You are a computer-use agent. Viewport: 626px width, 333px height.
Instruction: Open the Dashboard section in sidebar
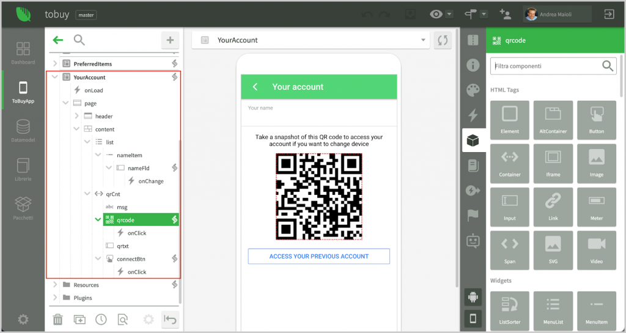[x=23, y=53]
